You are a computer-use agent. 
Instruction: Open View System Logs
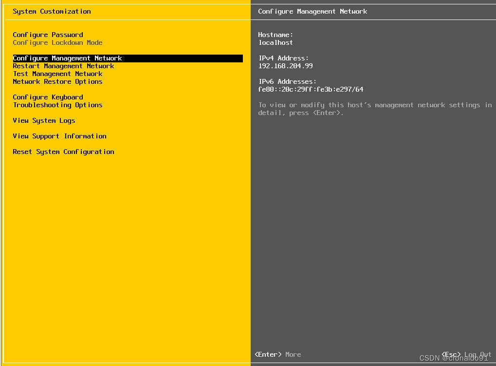point(44,120)
